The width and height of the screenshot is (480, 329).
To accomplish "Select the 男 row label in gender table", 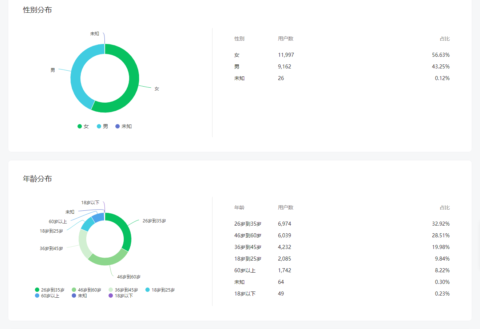I will [237, 67].
